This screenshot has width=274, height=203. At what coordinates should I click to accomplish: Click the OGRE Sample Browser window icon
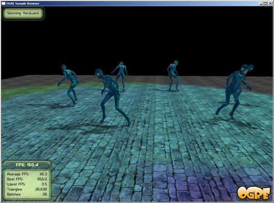(x=4, y=3)
